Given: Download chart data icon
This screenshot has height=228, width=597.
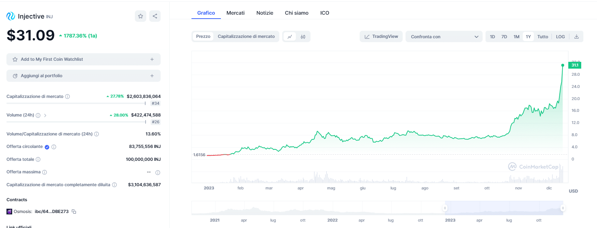Looking at the screenshot, I should 577,36.
